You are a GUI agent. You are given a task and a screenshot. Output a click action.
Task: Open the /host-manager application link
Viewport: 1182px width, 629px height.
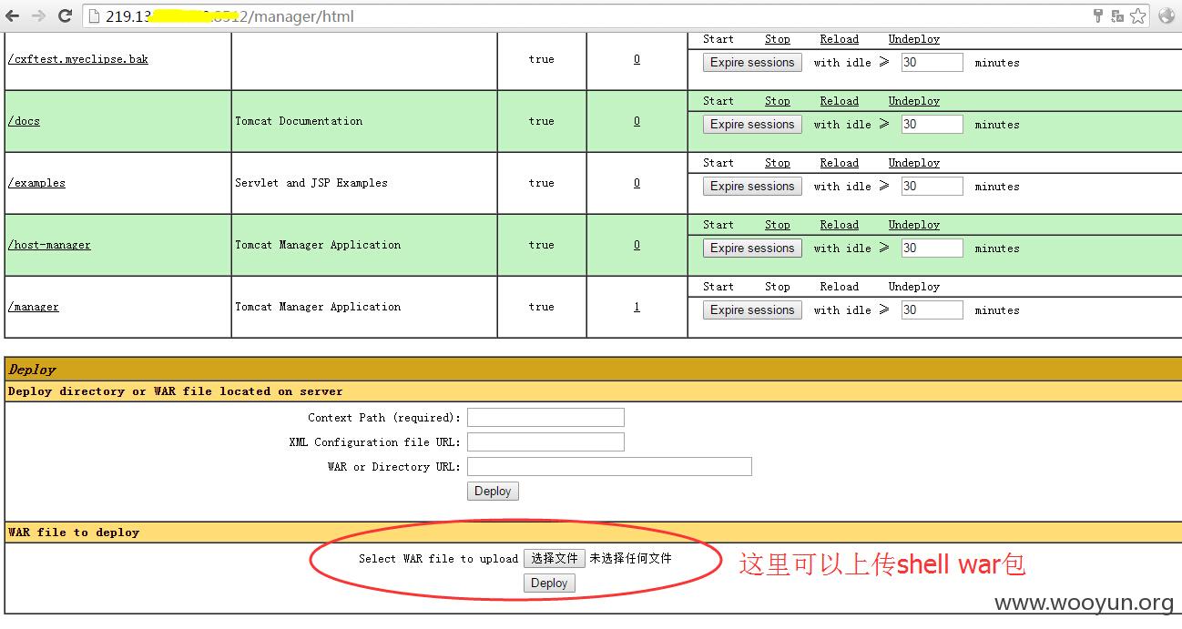(50, 245)
